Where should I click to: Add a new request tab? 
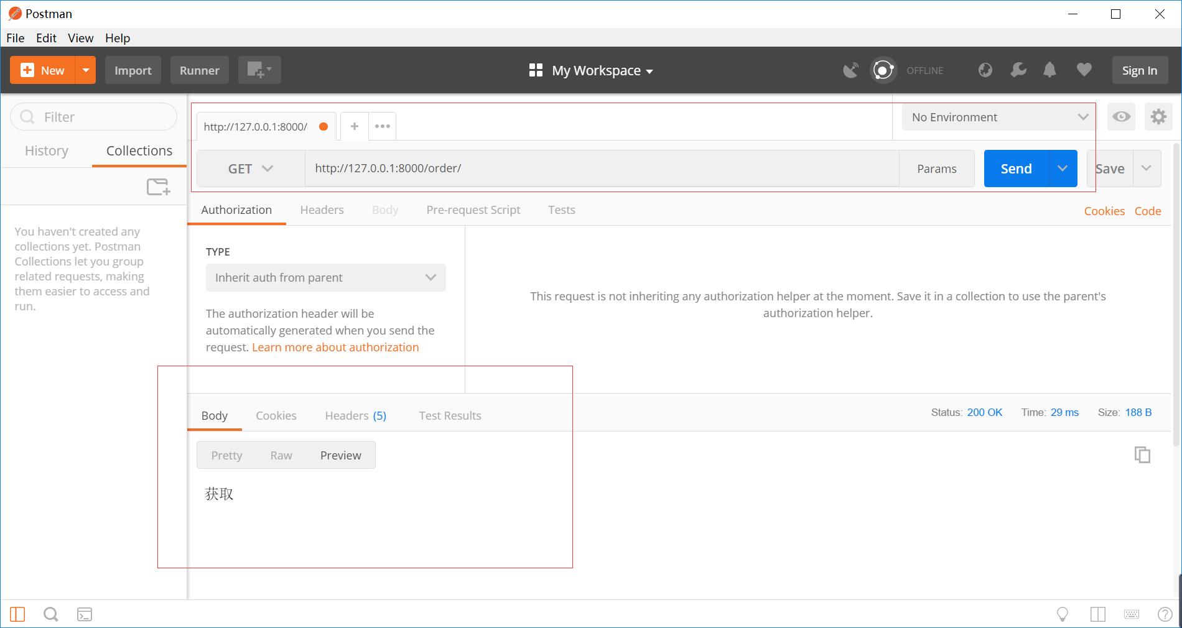coord(355,126)
